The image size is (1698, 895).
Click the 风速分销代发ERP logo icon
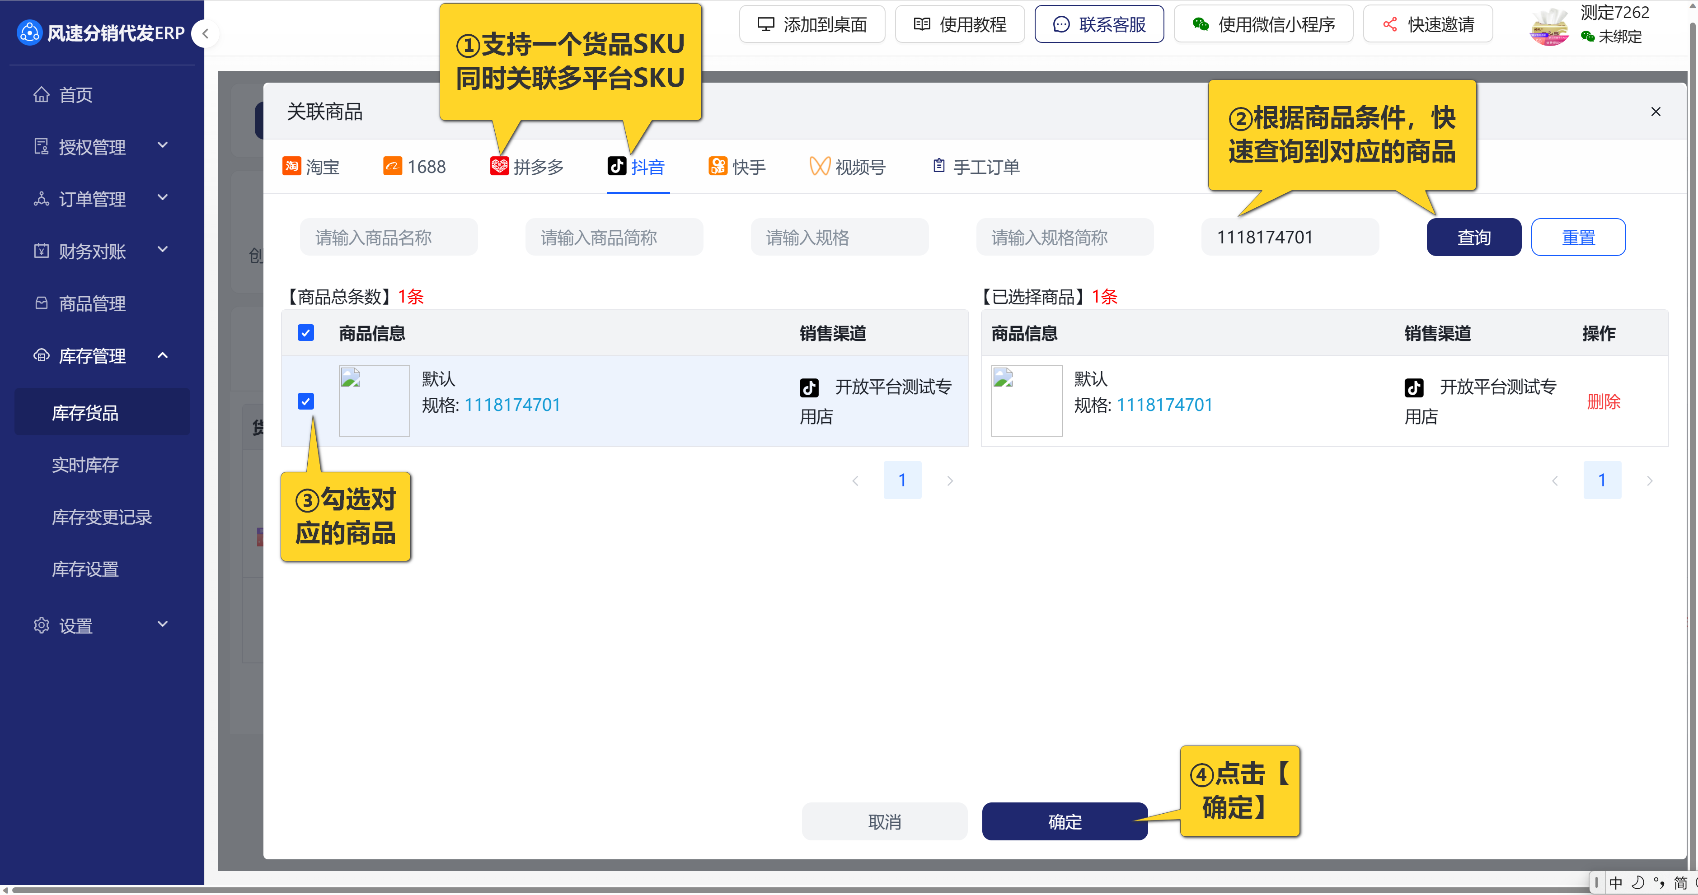29,32
